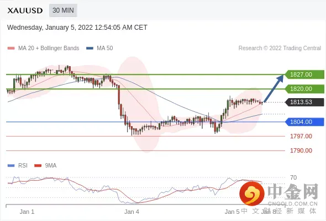The height and width of the screenshot is (221, 326).
Task: Click the 30 MIN timeframe button
Action: point(63,10)
